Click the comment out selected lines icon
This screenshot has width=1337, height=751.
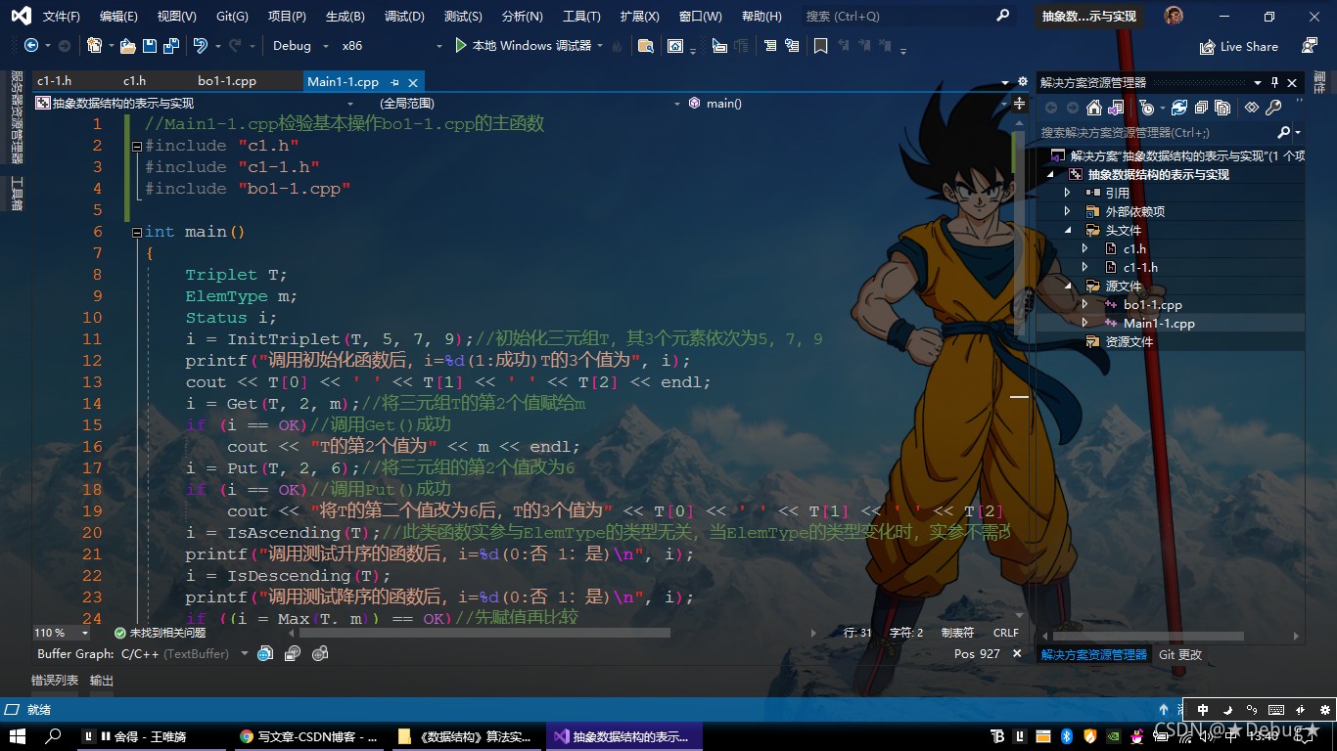769,45
